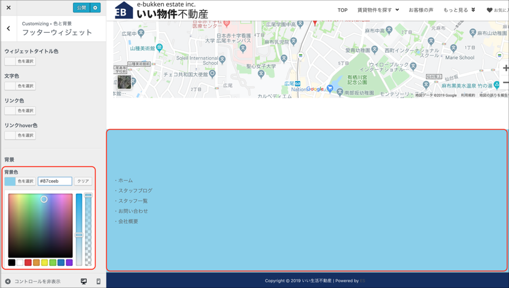Open the ウィジェットタイトル色 color selector
Image resolution: width=509 pixels, height=288 pixels.
click(x=20, y=61)
